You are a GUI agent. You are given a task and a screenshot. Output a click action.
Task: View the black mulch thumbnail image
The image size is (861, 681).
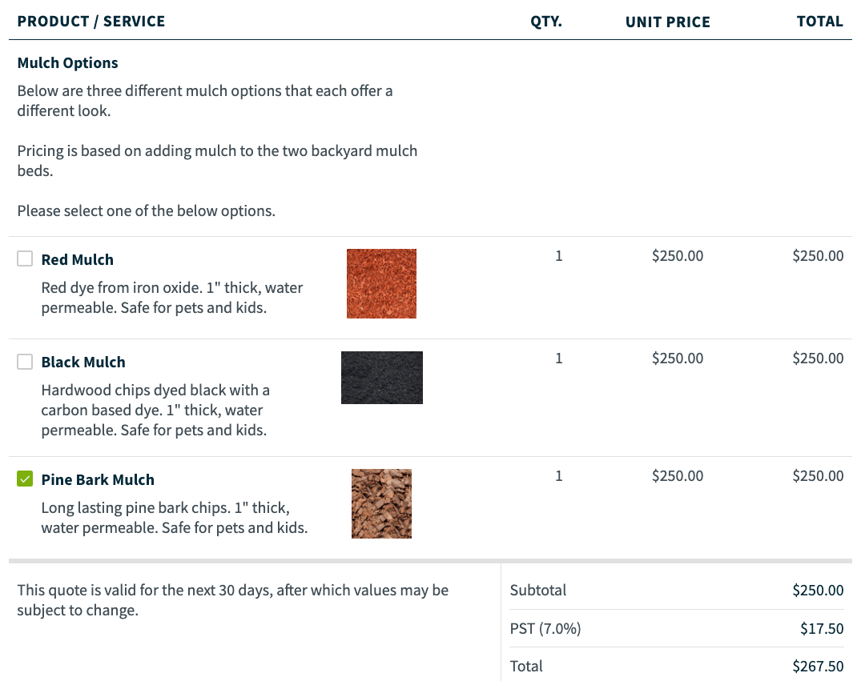pos(382,378)
